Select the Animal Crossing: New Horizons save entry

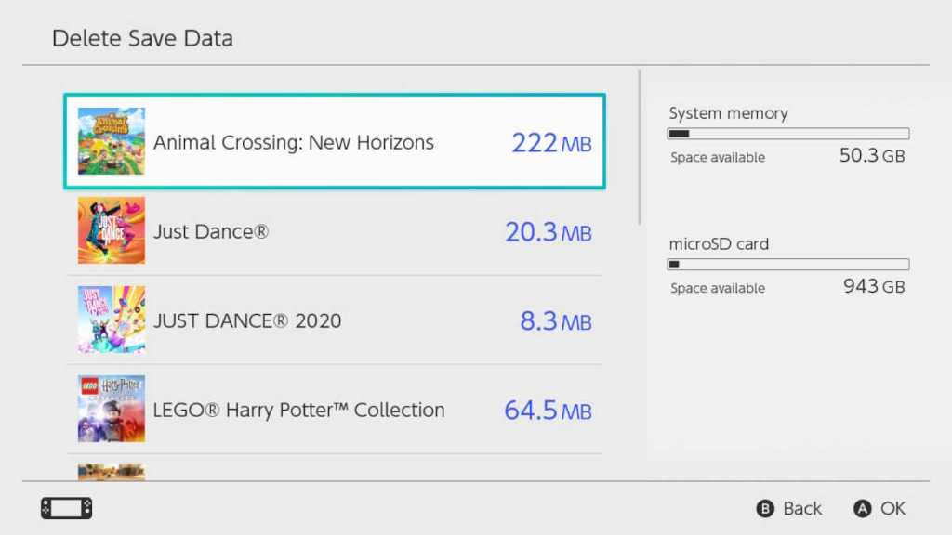pyautogui.click(x=335, y=141)
